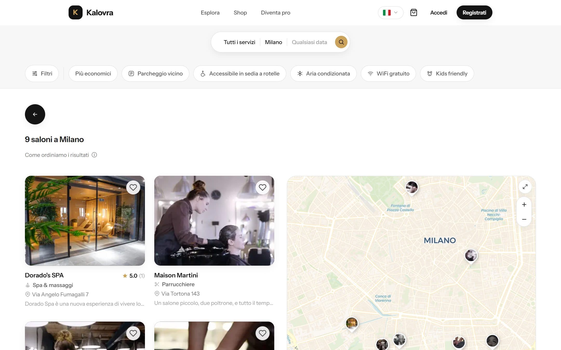Select the Dorado's SPA interior map pin
This screenshot has width=561, height=350.
click(x=352, y=324)
